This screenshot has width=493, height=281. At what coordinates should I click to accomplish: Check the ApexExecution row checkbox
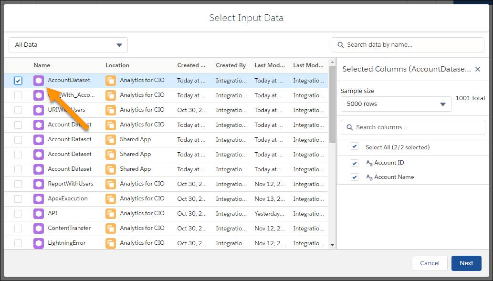pyautogui.click(x=18, y=198)
